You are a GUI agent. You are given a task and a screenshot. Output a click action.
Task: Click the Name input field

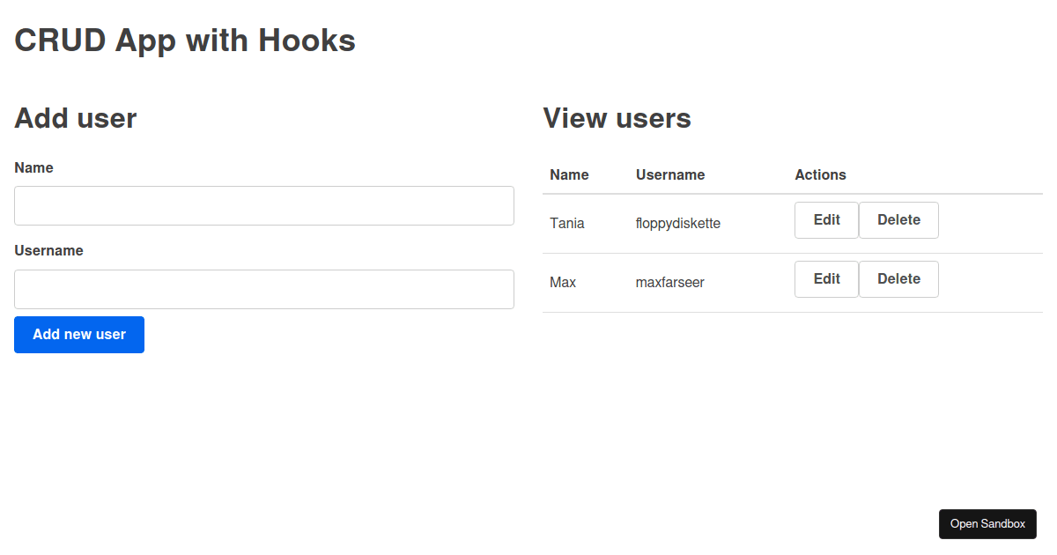pyautogui.click(x=263, y=205)
